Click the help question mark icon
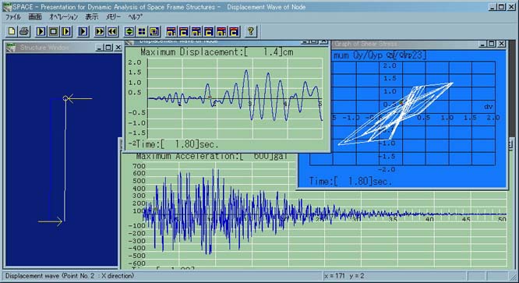The width and height of the screenshot is (519, 283). click(251, 31)
